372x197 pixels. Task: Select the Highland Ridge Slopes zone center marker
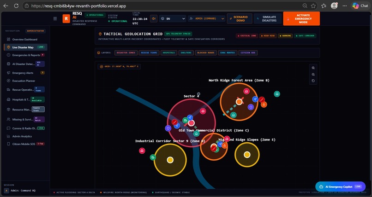247,155
